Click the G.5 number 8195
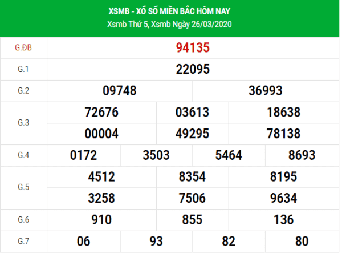Screen dimensions: 342x257 [x=284, y=176]
